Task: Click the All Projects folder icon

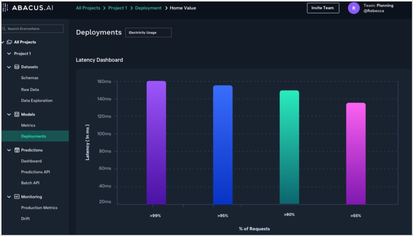Action: tap(9, 42)
